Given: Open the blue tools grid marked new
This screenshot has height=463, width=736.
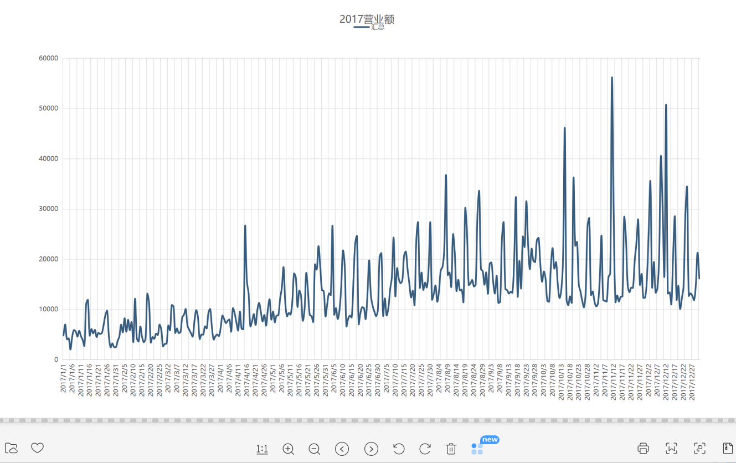Looking at the screenshot, I should 477,449.
